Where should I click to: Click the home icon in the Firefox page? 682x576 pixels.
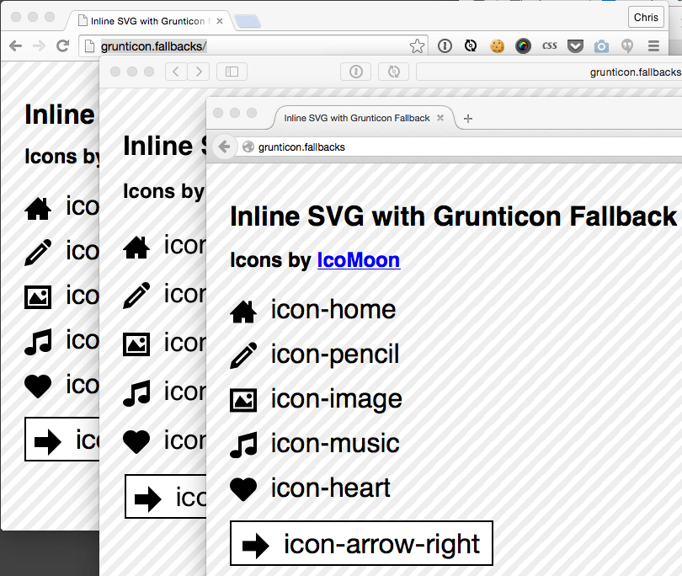point(243,310)
